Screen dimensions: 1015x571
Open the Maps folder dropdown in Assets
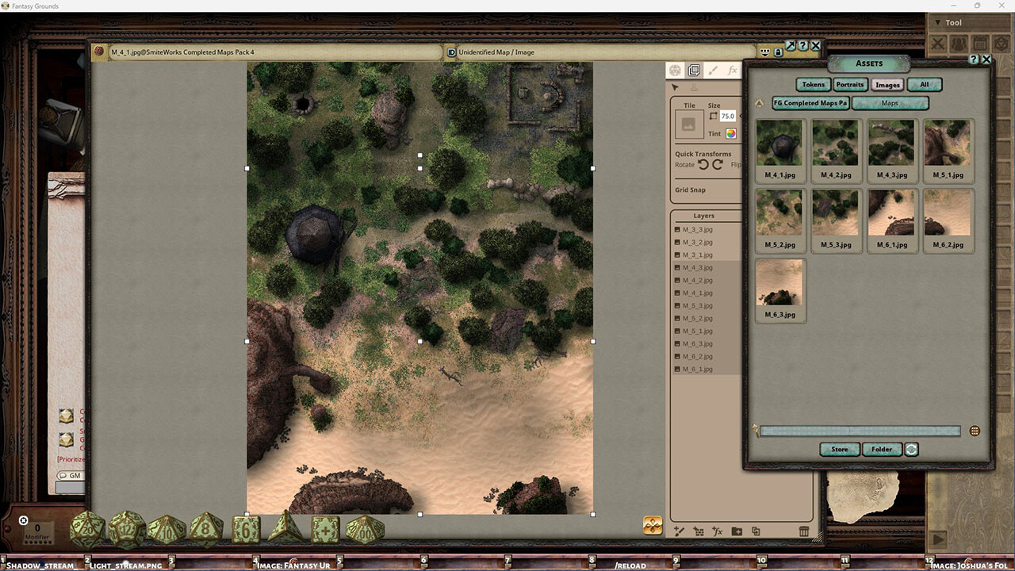(x=891, y=103)
